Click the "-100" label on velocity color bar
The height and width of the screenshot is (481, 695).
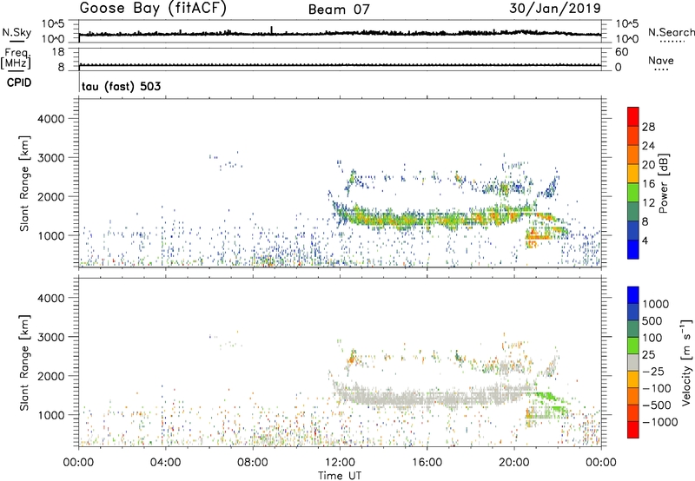[x=657, y=388]
